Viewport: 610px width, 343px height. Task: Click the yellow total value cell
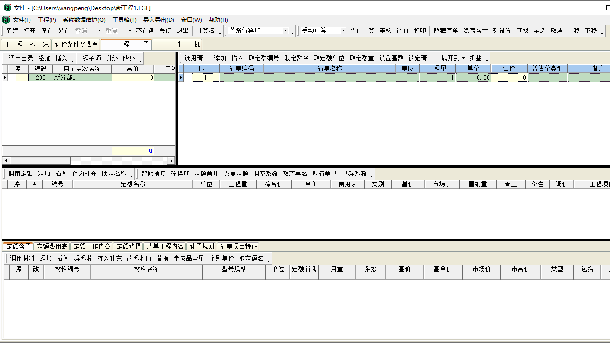click(x=133, y=151)
